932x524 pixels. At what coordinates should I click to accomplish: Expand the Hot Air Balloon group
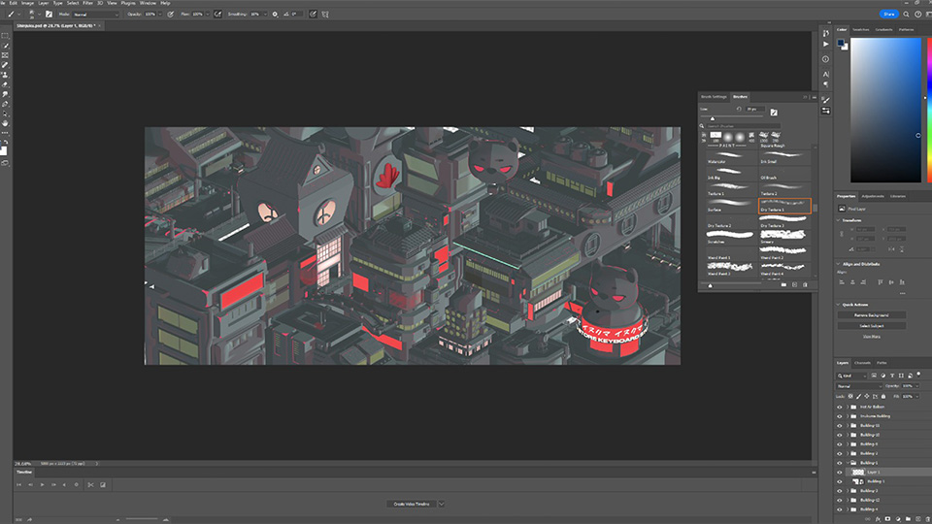click(x=849, y=406)
